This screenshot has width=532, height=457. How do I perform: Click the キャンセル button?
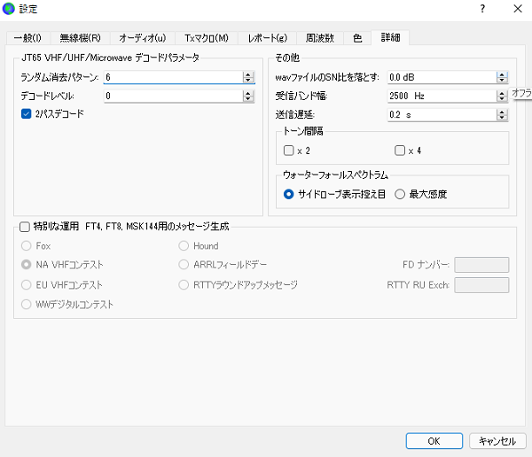[x=497, y=440]
